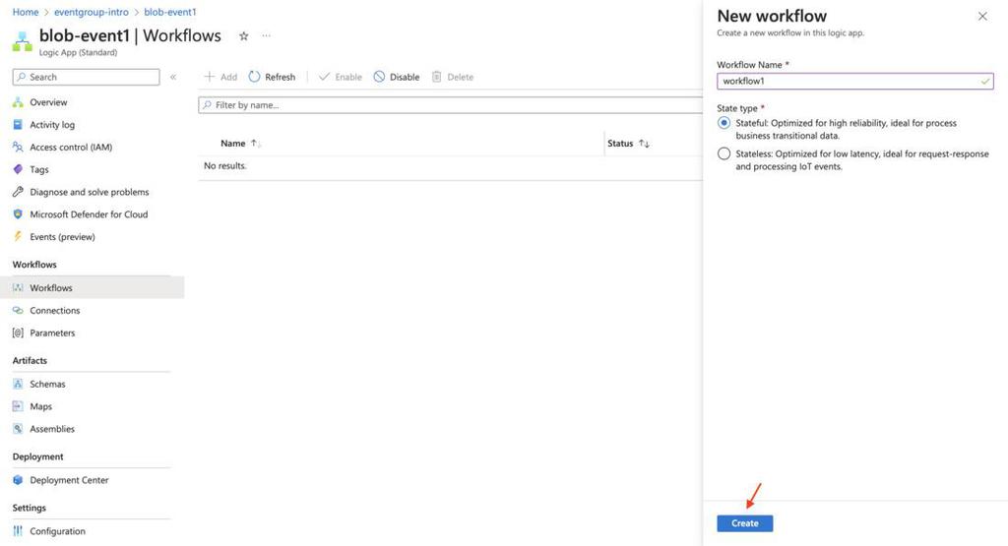Image resolution: width=1008 pixels, height=546 pixels.
Task: Click Microsoft Defender for Cloud shield icon
Action: pyautogui.click(x=18, y=214)
